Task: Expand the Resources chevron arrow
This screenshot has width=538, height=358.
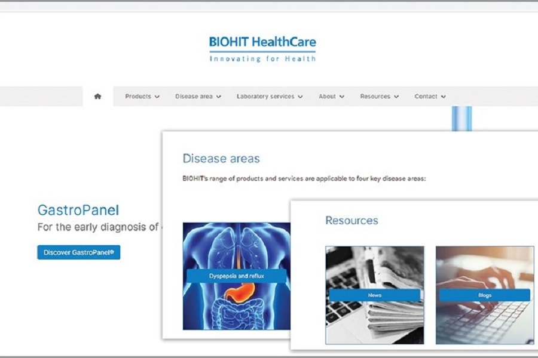Action: [x=396, y=97]
